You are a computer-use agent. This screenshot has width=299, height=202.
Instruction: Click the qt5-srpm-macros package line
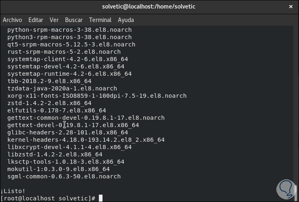(71, 44)
